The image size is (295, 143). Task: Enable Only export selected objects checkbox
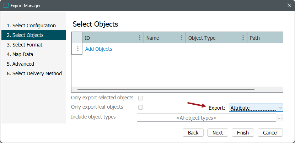click(140, 98)
